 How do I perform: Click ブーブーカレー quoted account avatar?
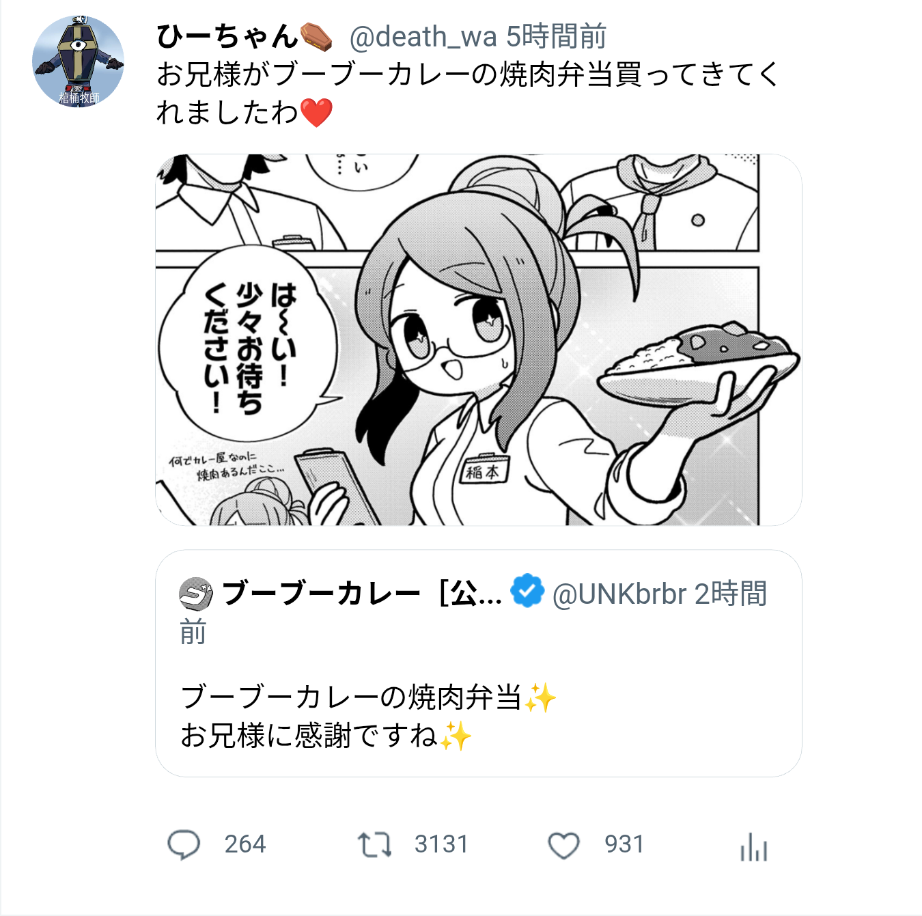coord(196,594)
